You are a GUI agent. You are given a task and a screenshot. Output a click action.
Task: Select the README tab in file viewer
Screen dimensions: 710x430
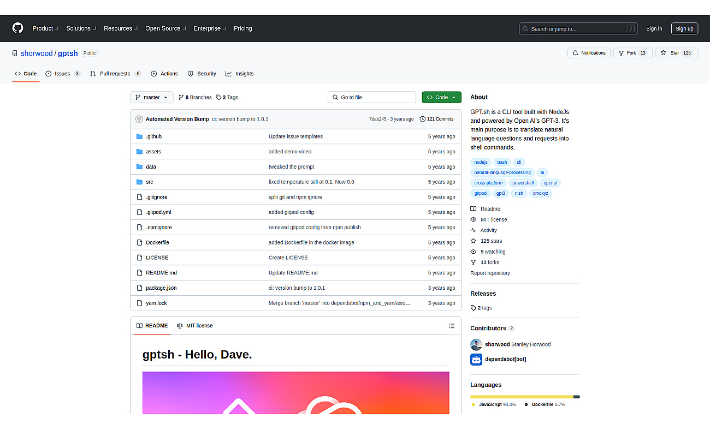[x=152, y=326]
